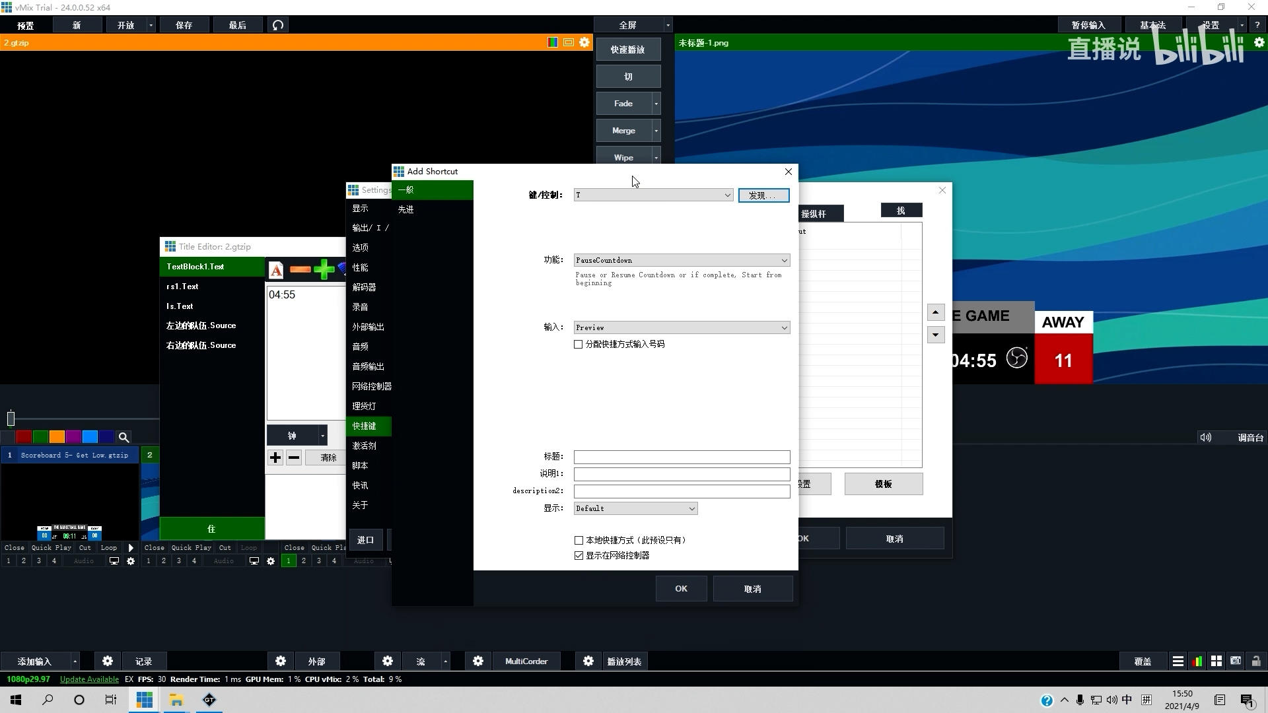Image resolution: width=1268 pixels, height=713 pixels.
Task: Click the green plus icon in Title Editor
Action: tap(324, 269)
